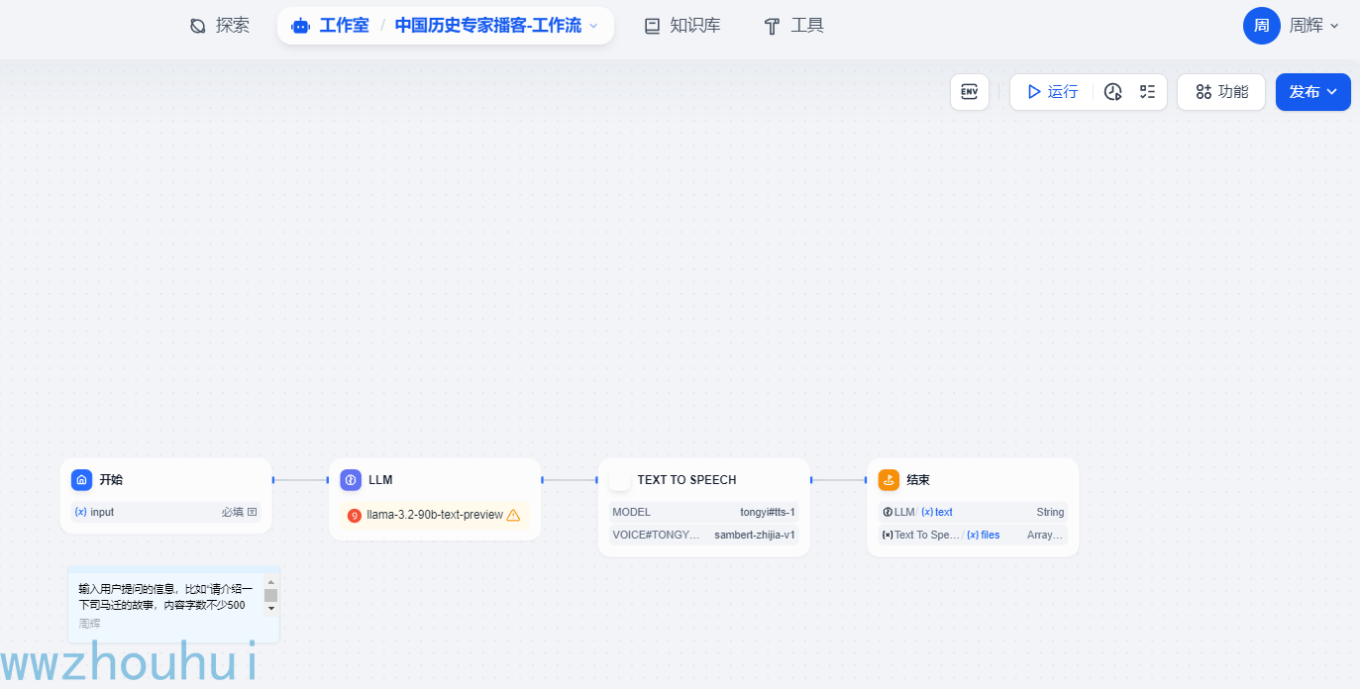
Task: Click the red model provider icon
Action: click(355, 515)
